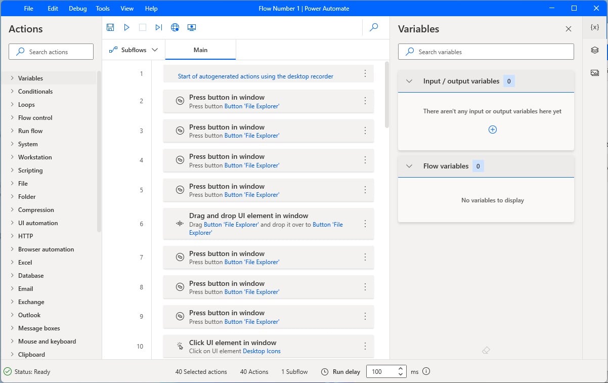Click the Actions list vertical scrollbar
The width and height of the screenshot is (608, 383).
[99, 151]
